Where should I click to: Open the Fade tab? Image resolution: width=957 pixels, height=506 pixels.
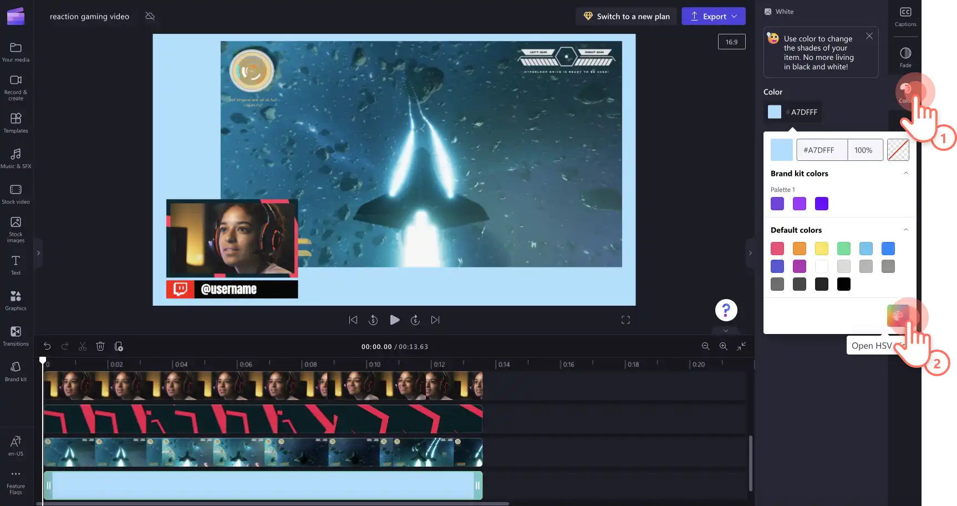905,58
